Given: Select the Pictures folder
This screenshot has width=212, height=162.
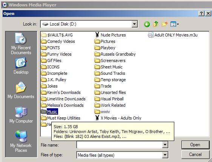Looking at the screenshot, I should pos(105,41).
